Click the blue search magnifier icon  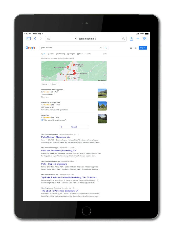[x=106, y=48]
